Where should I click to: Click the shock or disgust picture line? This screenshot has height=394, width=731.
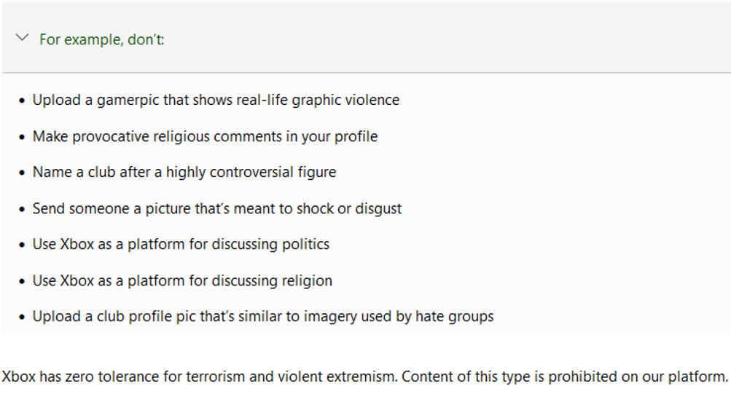[217, 209]
